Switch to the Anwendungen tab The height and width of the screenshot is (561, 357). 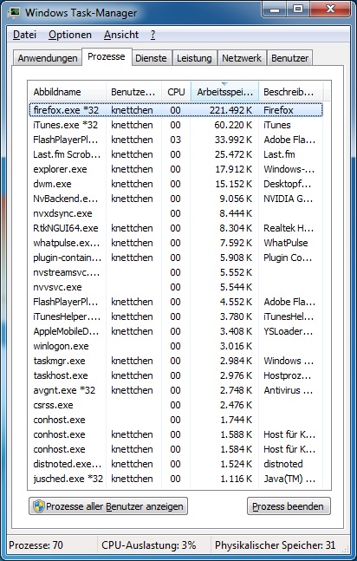[x=48, y=58]
